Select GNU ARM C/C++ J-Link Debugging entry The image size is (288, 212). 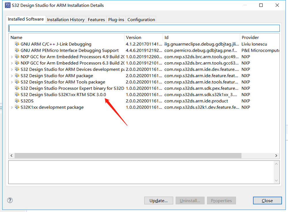click(56, 44)
